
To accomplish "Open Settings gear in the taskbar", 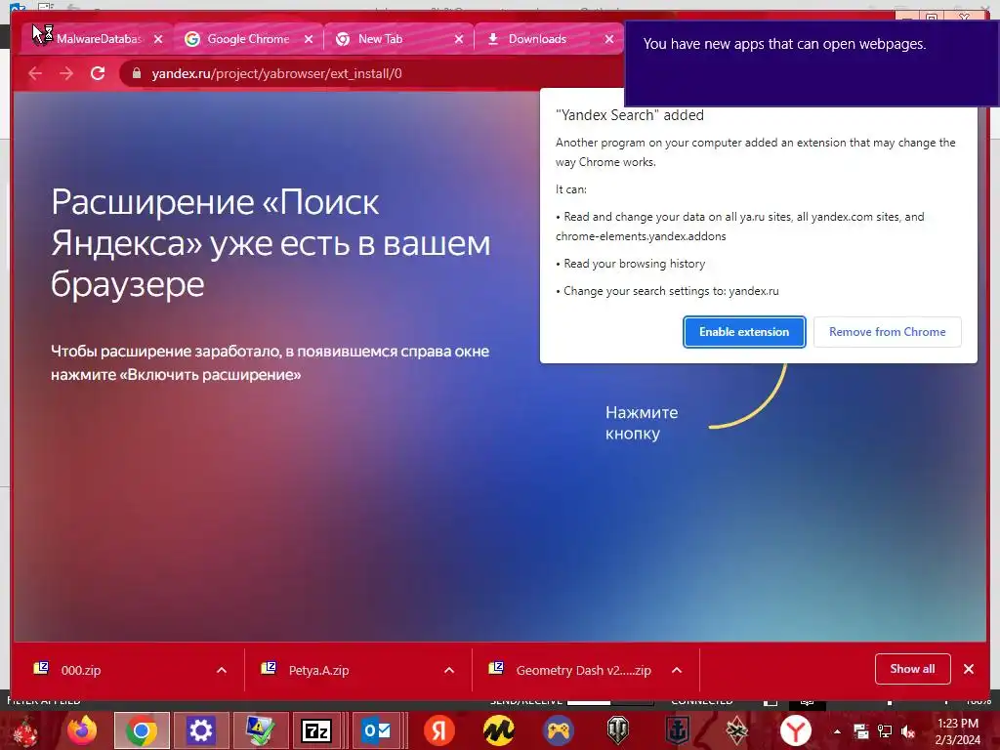I will click(x=201, y=730).
